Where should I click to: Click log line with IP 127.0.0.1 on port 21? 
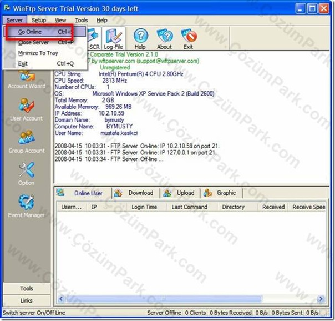[x=136, y=153]
